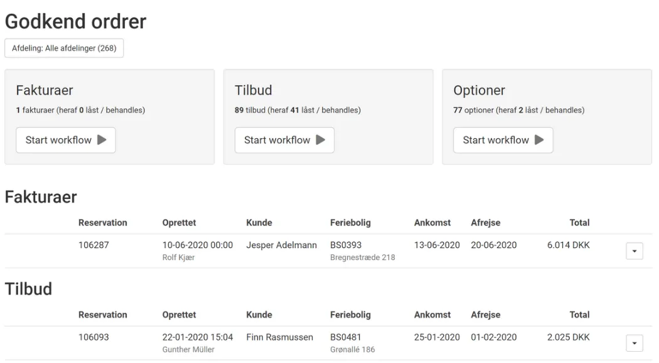Image resolution: width=659 pixels, height=363 pixels.
Task: Open the actions dropdown for reservation 106287
Action: point(634,251)
